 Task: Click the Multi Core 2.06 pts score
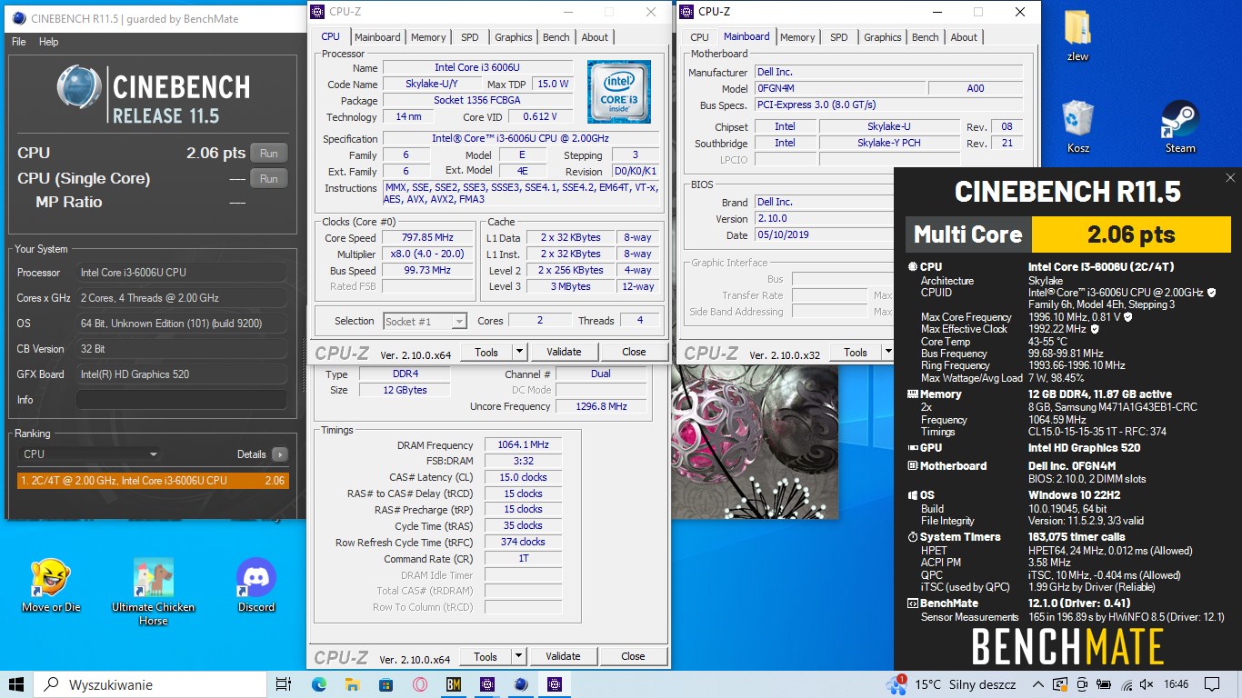point(1131,234)
